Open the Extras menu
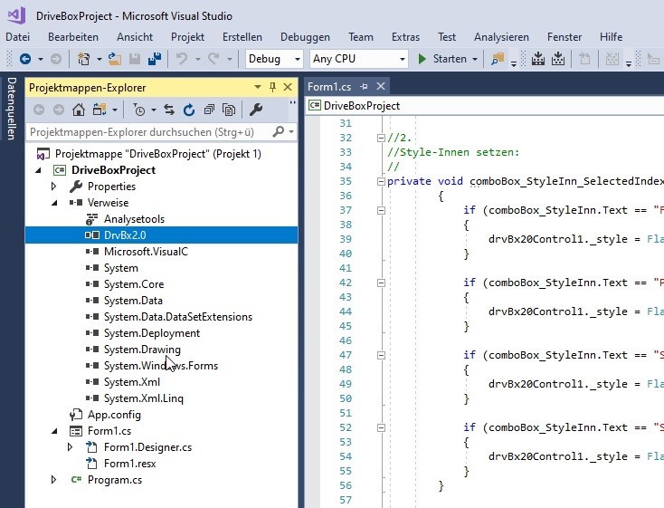The height and width of the screenshot is (508, 664). [x=405, y=37]
